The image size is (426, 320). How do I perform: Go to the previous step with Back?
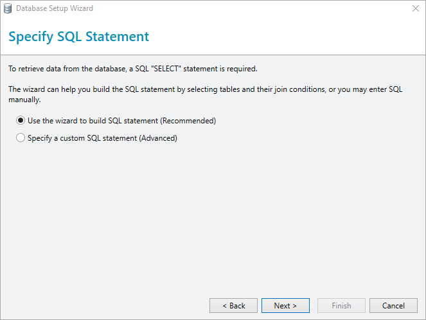[233, 306]
